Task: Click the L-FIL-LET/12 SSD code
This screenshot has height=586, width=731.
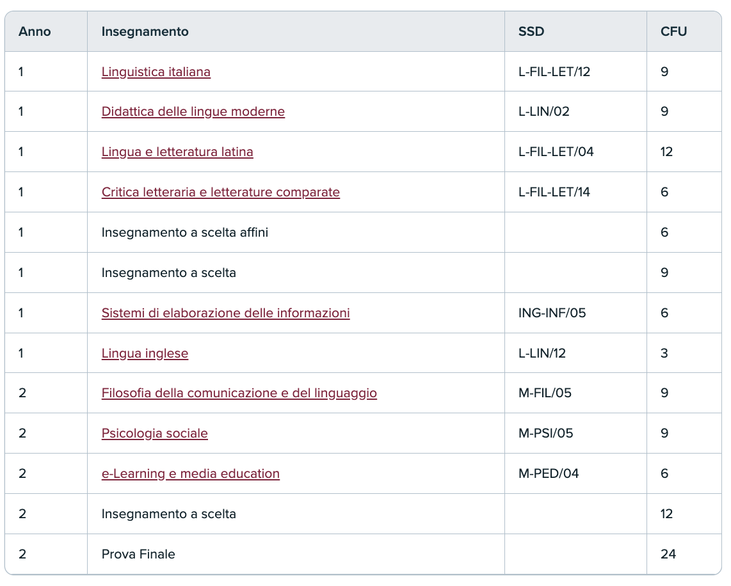Action: 554,72
